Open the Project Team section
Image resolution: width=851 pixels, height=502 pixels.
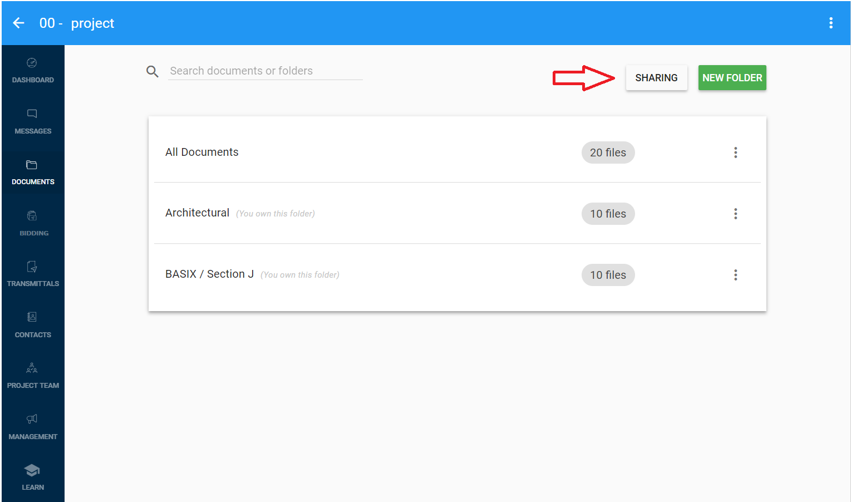pyautogui.click(x=33, y=376)
